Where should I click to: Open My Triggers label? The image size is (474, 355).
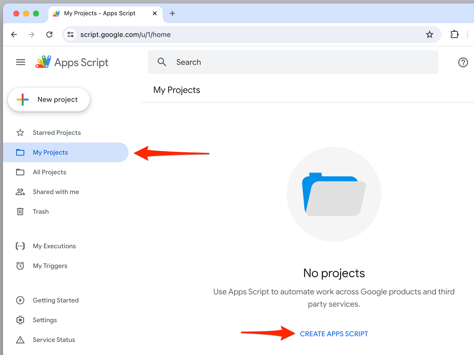50,266
